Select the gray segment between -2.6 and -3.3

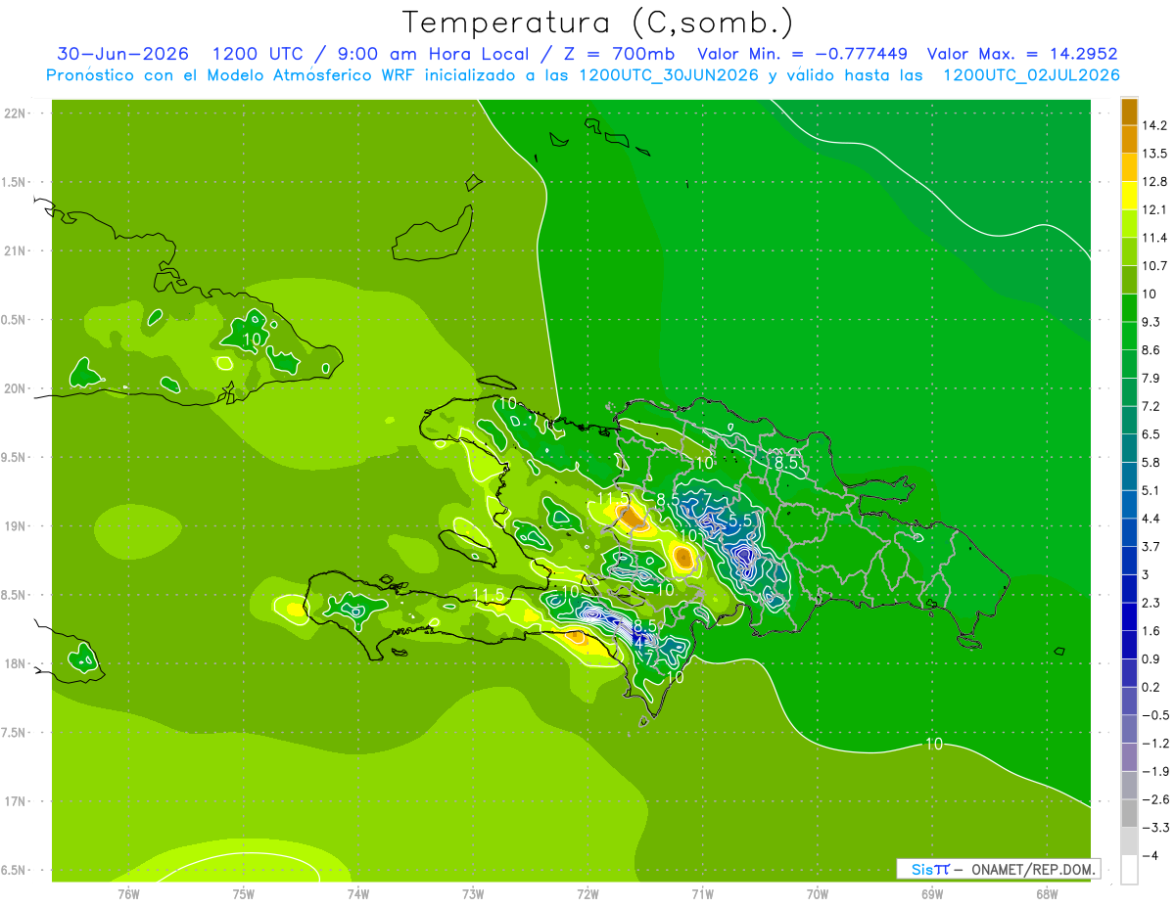click(x=1129, y=813)
